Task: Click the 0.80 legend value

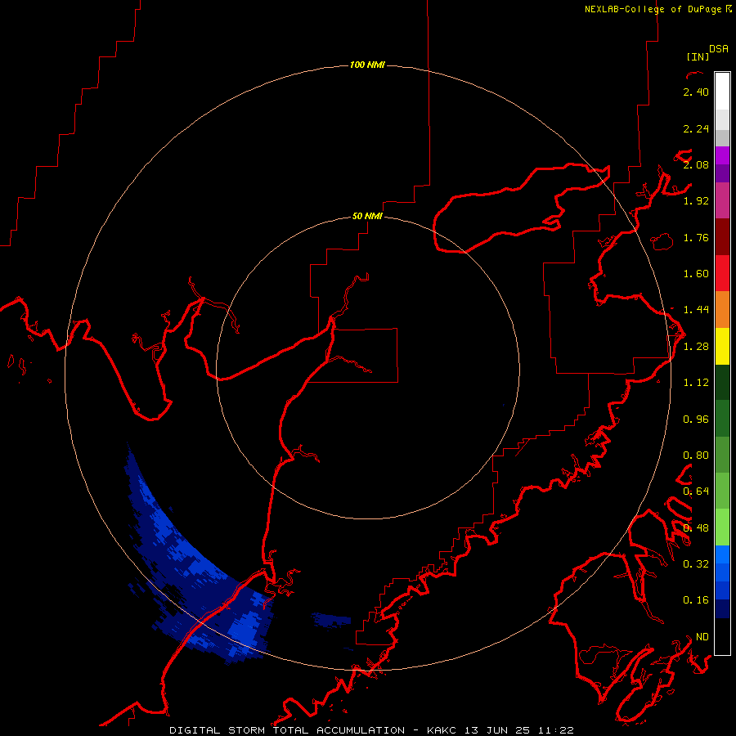Action: tap(696, 456)
